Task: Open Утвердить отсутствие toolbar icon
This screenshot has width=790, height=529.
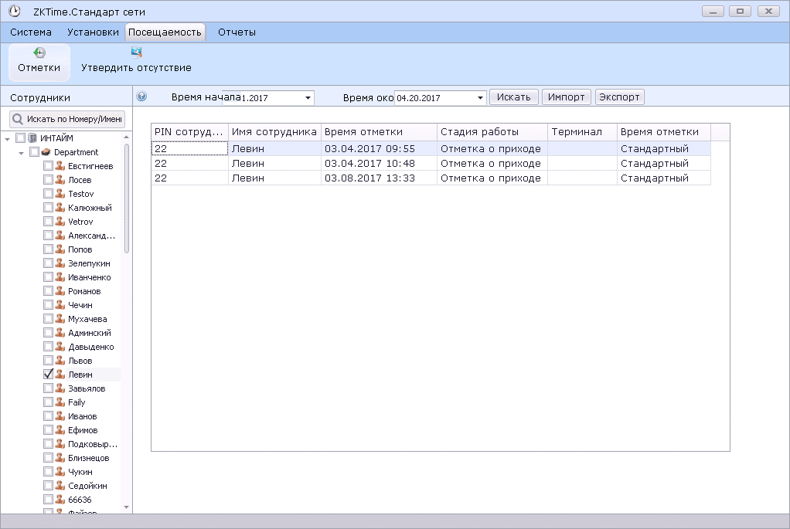Action: (136, 53)
